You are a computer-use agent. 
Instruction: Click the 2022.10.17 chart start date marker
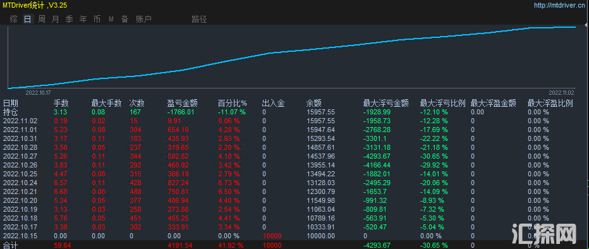[38, 92]
